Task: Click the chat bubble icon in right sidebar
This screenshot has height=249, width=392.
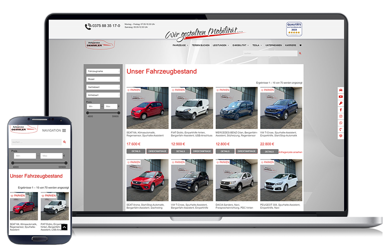Action: (x=340, y=136)
